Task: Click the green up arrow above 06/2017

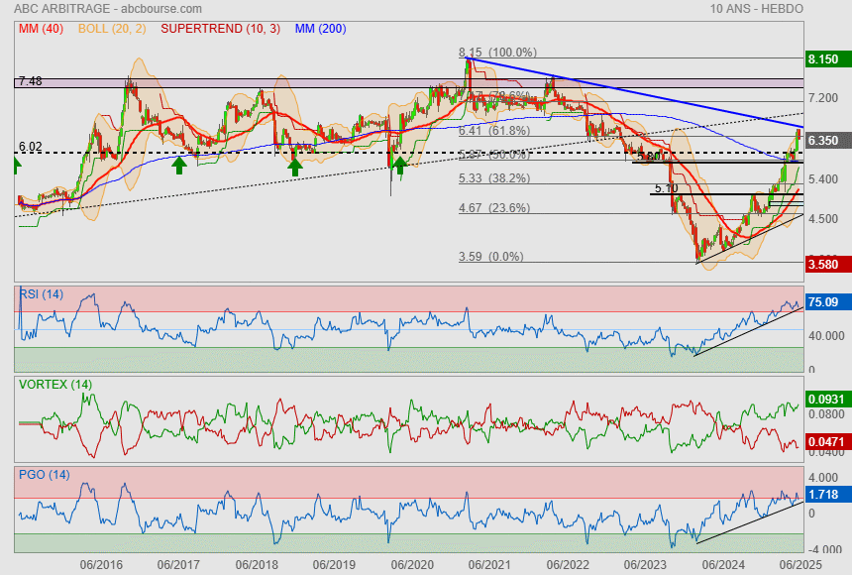Action: (178, 164)
